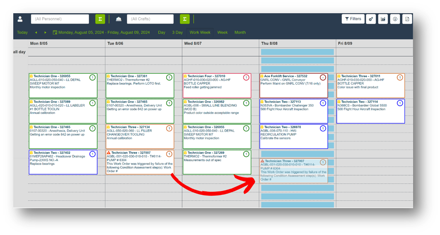
Task: Open the chart view icon
Action: point(383,19)
